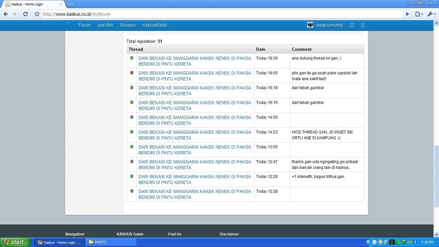The width and height of the screenshot is (439, 247).
Task: Open the thread link in the 13:55 row
Action: tap(194, 150)
